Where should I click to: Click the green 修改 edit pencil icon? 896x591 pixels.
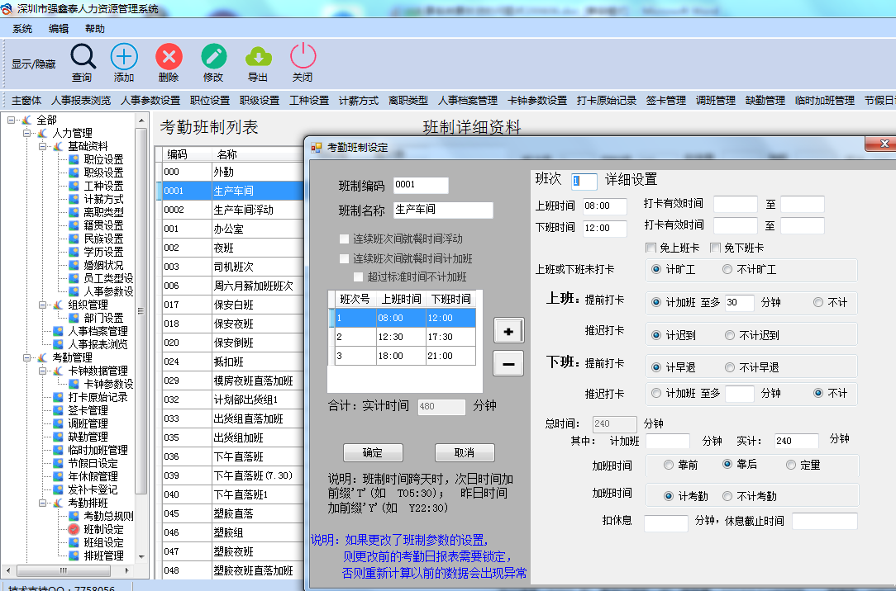(x=213, y=57)
